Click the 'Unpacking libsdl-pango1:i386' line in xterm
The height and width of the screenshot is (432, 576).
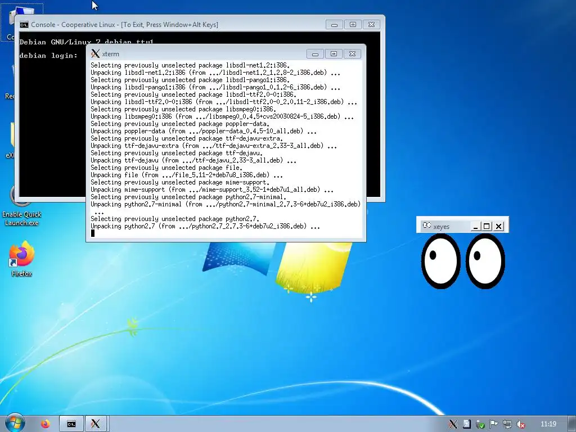pyautogui.click(x=215, y=87)
